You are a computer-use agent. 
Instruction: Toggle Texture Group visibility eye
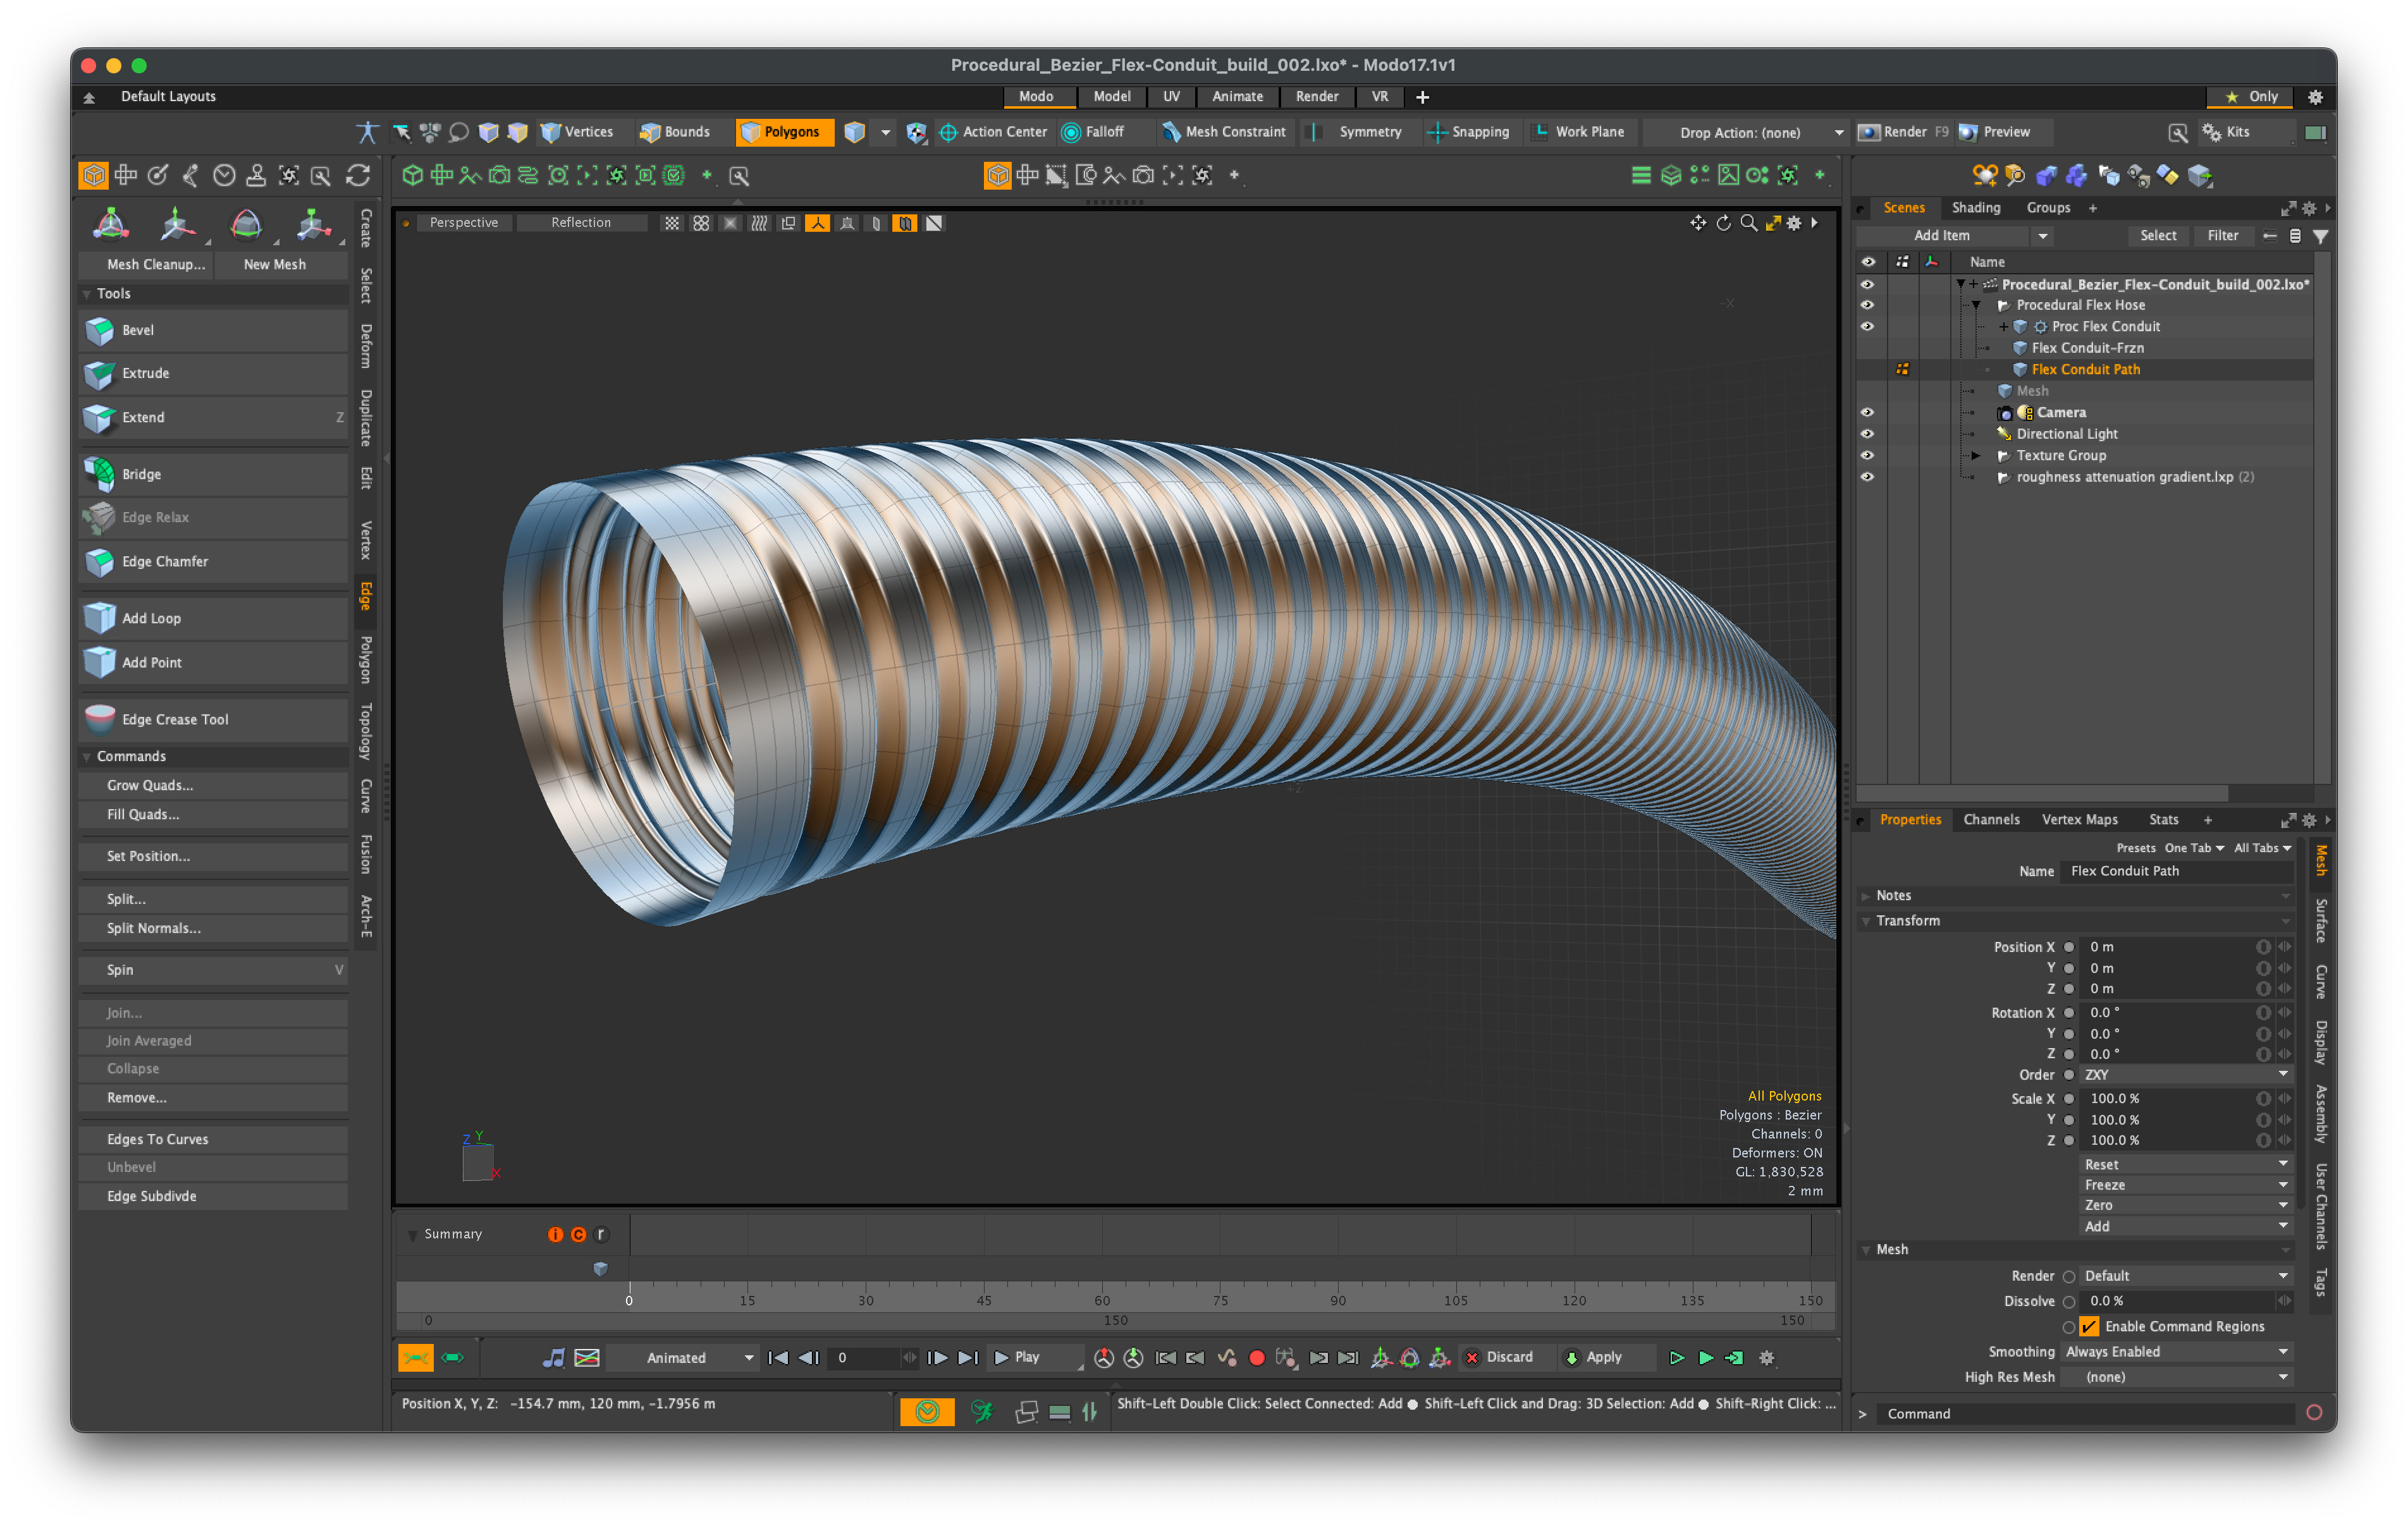click(x=1867, y=455)
